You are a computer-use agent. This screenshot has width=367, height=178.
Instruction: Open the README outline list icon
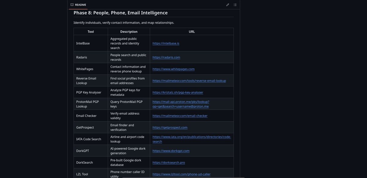coord(235,5)
